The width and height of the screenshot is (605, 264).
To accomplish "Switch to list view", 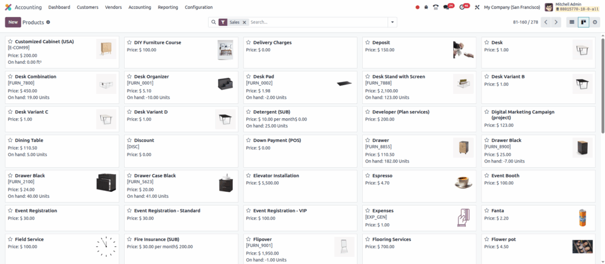I will [572, 22].
